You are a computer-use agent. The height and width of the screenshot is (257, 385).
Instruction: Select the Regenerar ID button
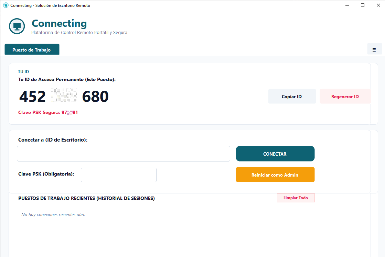point(345,96)
